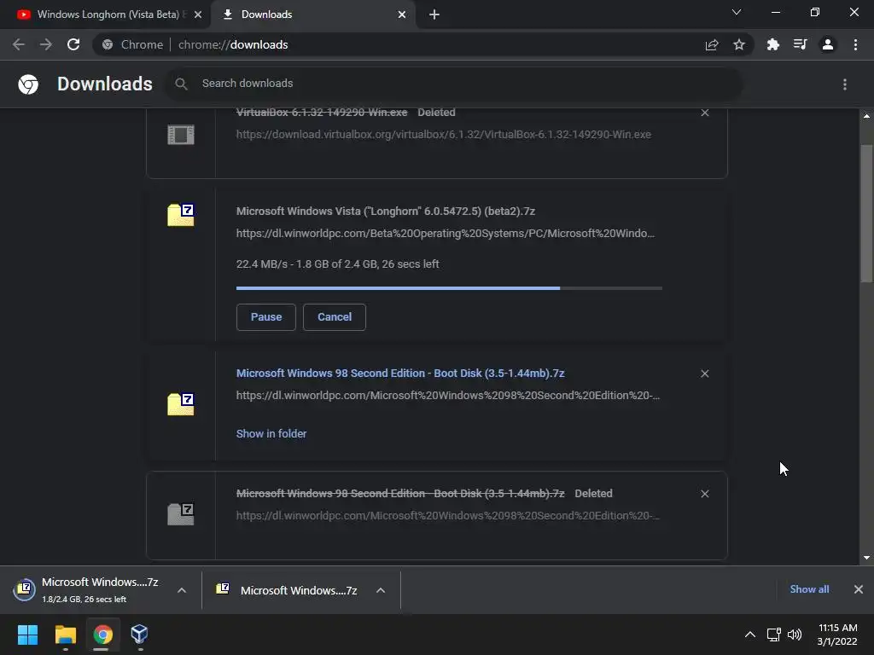Open the Downloads page more actions menu

point(845,84)
